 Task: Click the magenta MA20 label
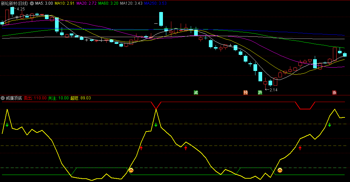tap(86, 3)
